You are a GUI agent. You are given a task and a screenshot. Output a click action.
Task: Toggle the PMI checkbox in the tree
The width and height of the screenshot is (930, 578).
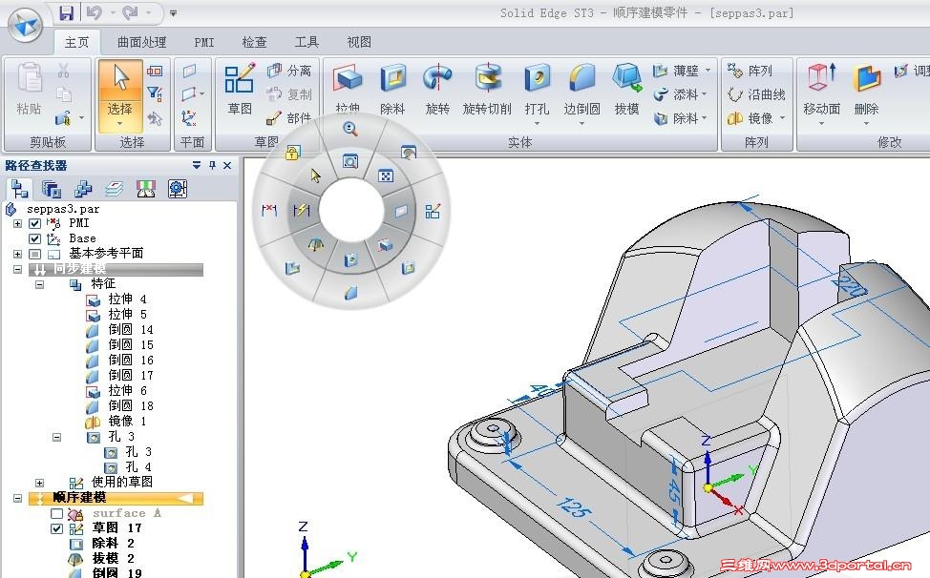tap(34, 223)
